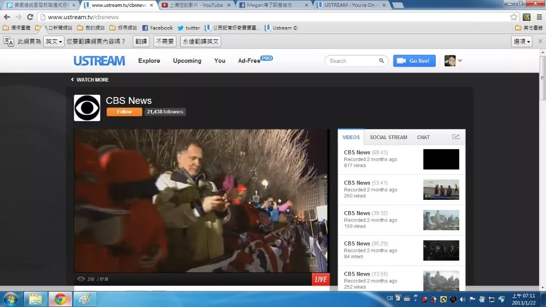This screenshot has height=307, width=546.
Task: Switch to the USTREAM - You're On tab
Action: (x=352, y=5)
